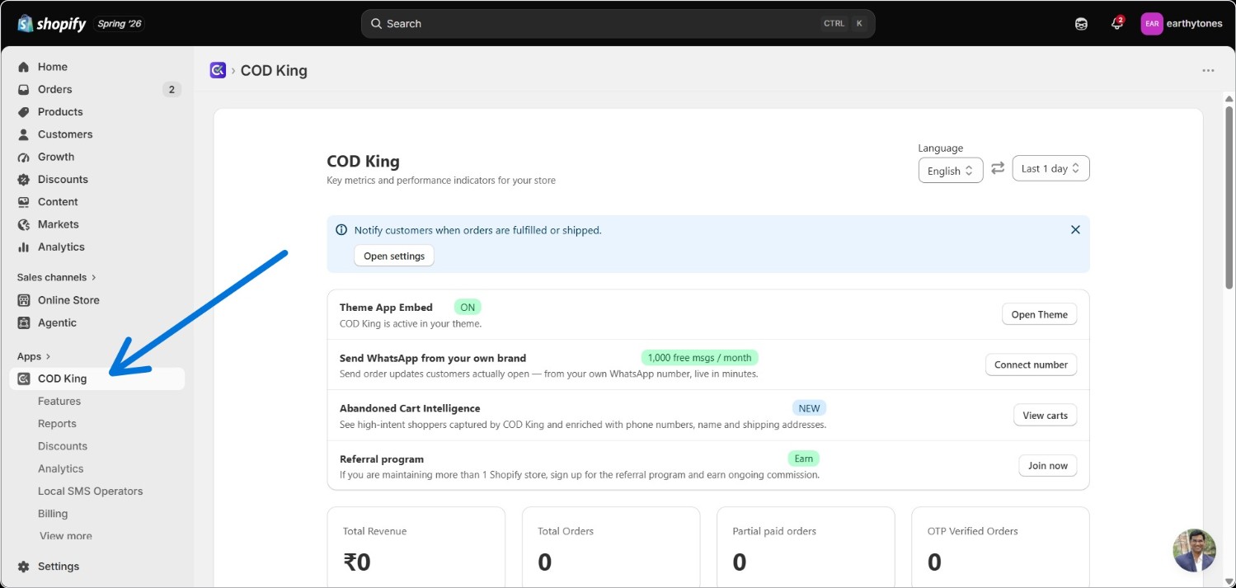This screenshot has height=588, width=1236.
Task: Expand the Sales channels section
Action: click(56, 277)
